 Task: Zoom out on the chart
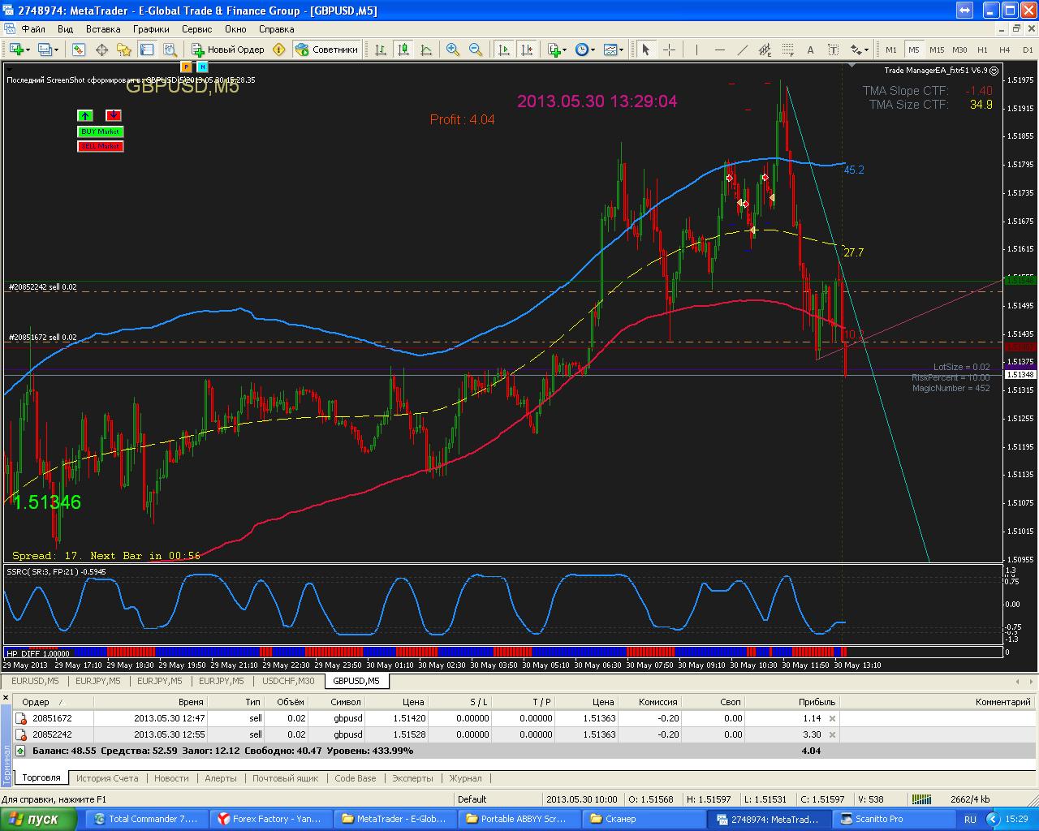[476, 50]
